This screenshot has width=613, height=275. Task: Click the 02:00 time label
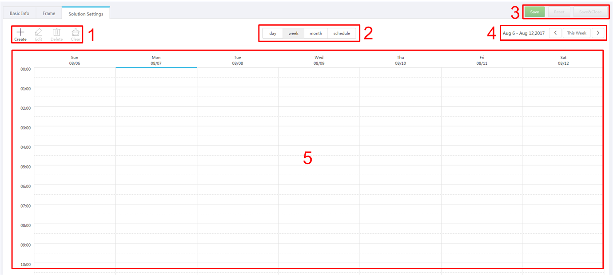(26, 108)
